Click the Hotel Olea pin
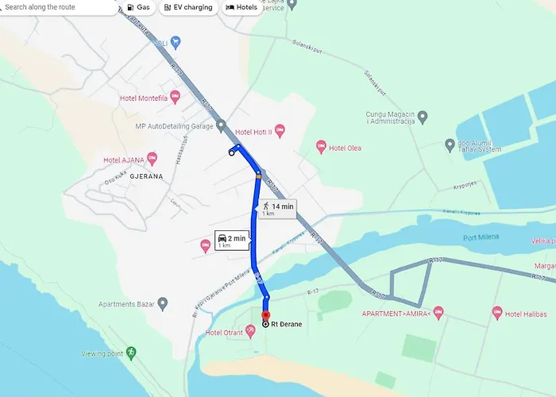The image size is (556, 397). [321, 147]
